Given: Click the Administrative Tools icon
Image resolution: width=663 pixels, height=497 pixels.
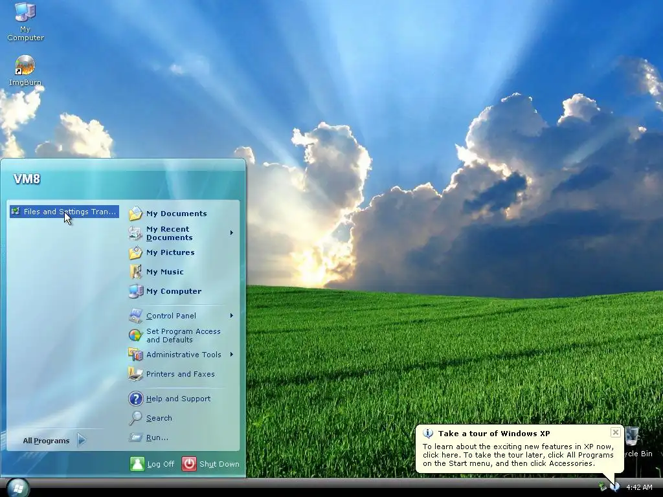Looking at the screenshot, I should point(135,355).
